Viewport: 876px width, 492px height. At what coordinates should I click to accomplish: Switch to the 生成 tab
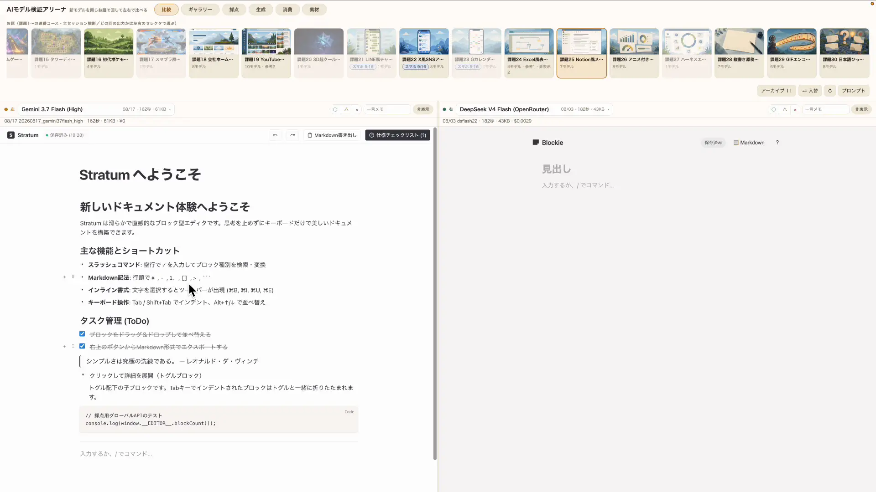(261, 10)
